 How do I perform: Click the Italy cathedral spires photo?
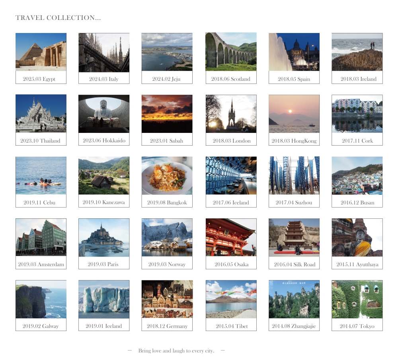tap(104, 52)
